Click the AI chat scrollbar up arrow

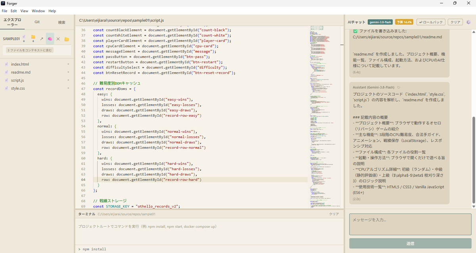click(x=474, y=31)
